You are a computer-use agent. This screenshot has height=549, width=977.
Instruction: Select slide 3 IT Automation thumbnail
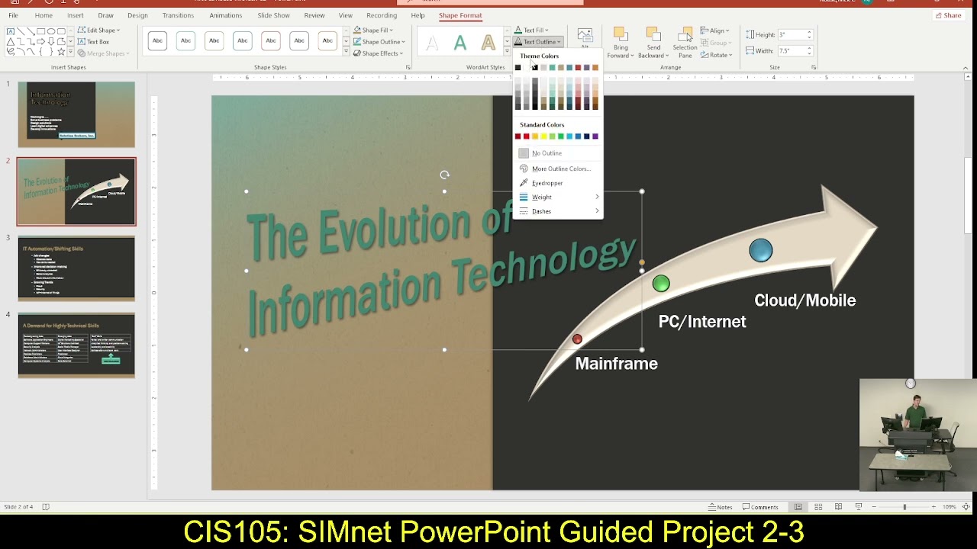click(x=76, y=268)
